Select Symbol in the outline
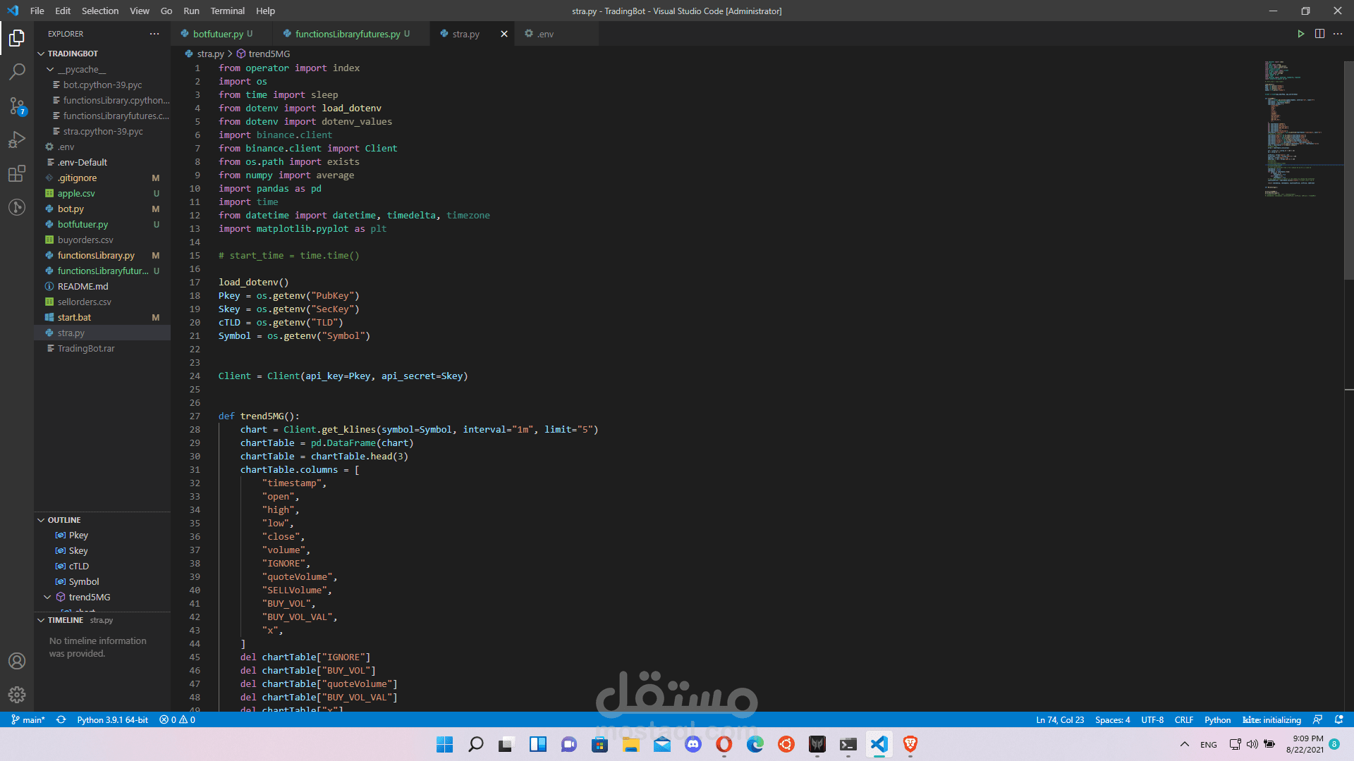 tap(102, 581)
